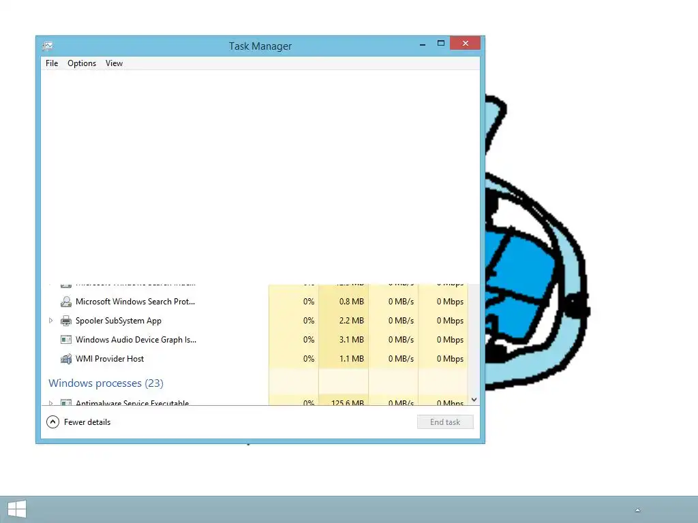Close the Task Manager window
Image resolution: width=698 pixels, height=523 pixels.
coord(465,43)
